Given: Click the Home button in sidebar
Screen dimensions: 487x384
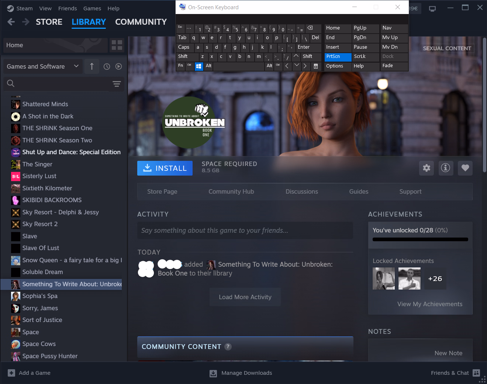Looking at the screenshot, I should click(56, 45).
